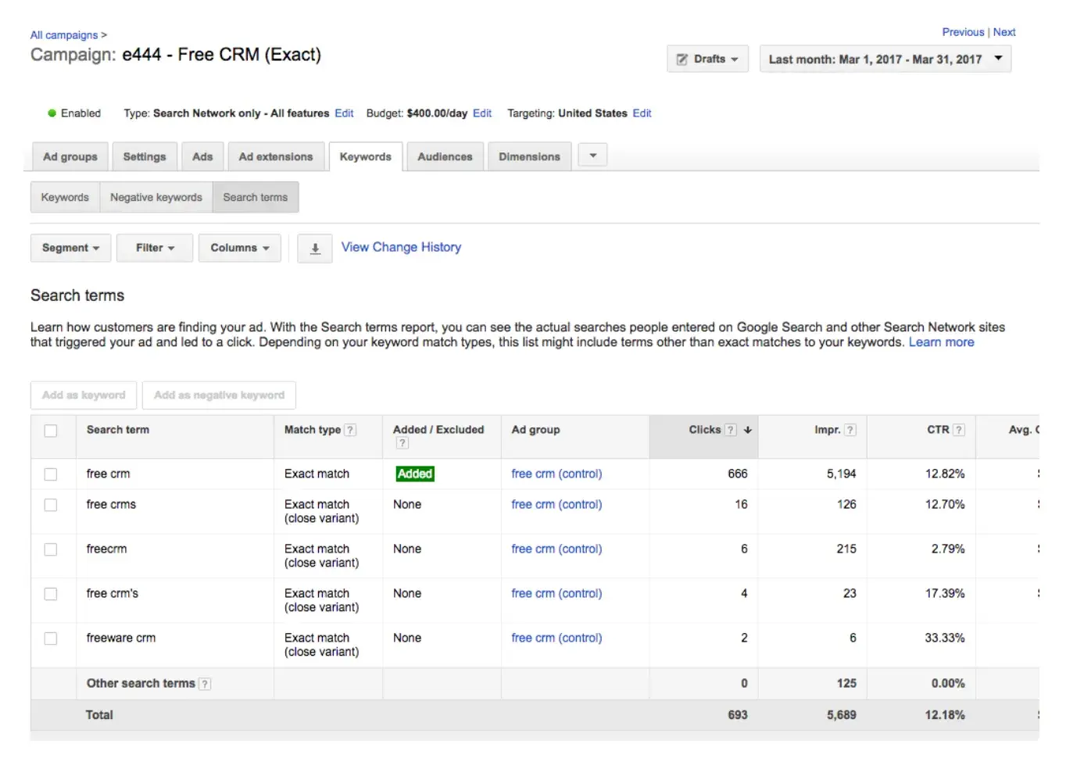Click the help icon next to Impr.
The height and width of the screenshot is (769, 1066).
[x=850, y=430]
